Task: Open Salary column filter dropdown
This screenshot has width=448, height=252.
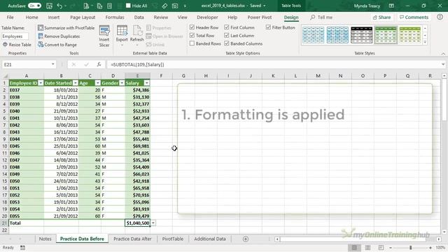Action: point(146,83)
